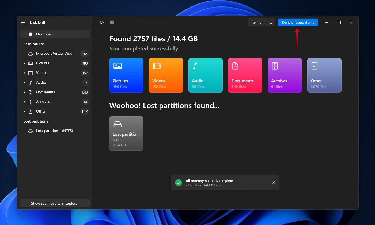
Task: Click the 490 count badge next to Pictures
Action: (85, 64)
